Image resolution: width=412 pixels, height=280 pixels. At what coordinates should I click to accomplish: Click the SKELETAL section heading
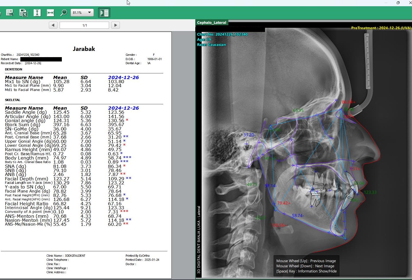(x=12, y=100)
